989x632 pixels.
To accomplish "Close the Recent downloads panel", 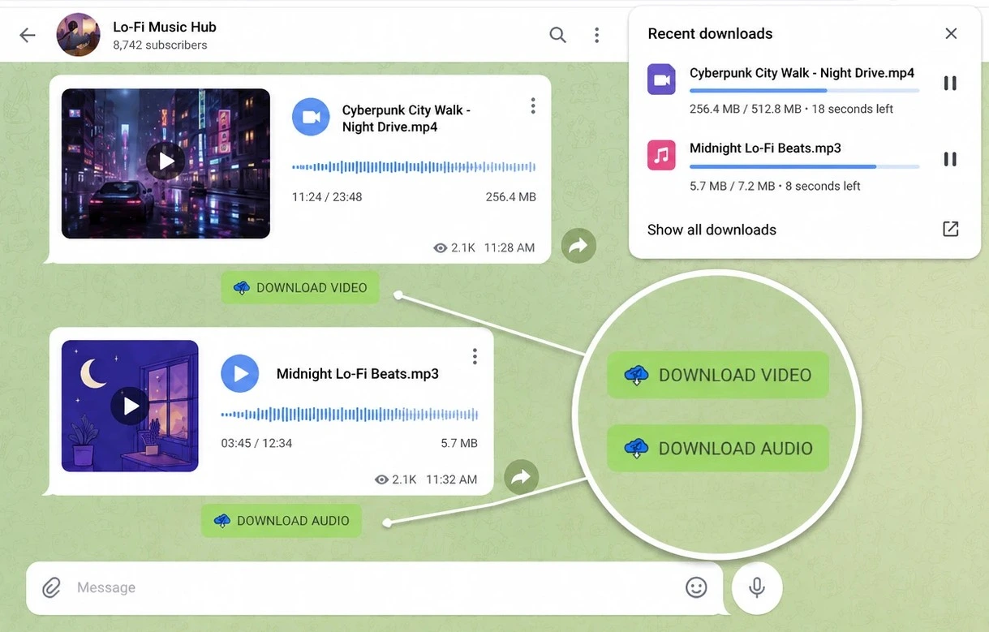I will (951, 33).
